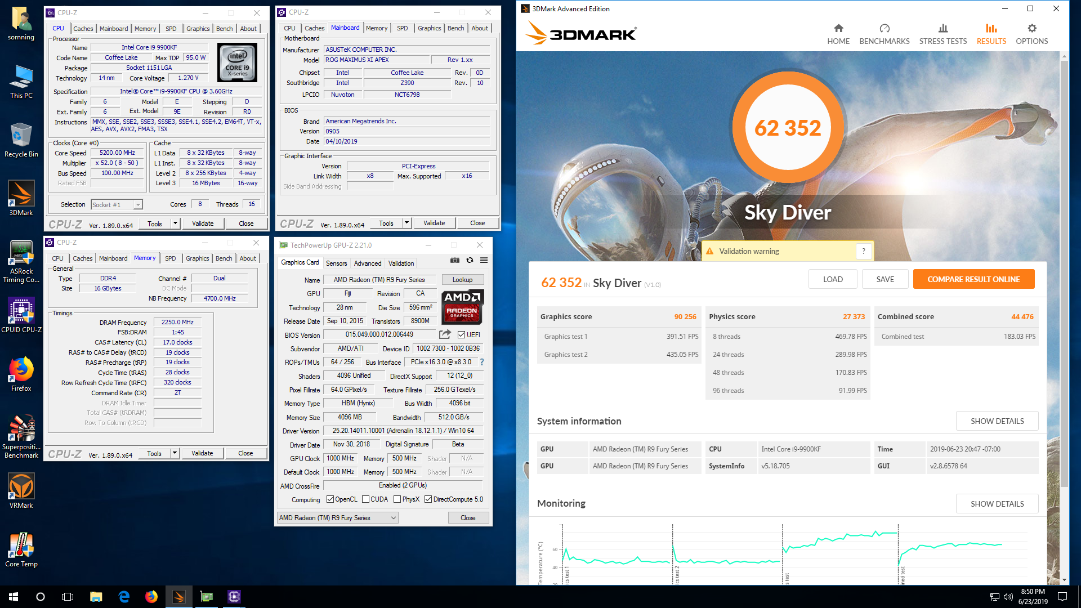
Task: Toggle the CUDA checkbox
Action: click(x=366, y=499)
